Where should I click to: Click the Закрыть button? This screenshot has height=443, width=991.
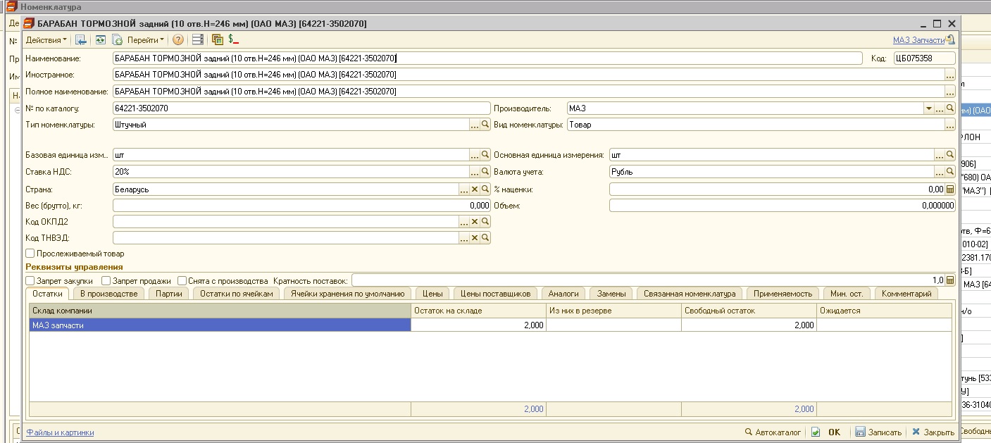tap(933, 432)
